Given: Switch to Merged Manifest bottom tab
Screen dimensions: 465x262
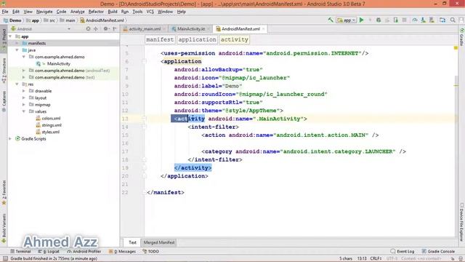Looking at the screenshot, I should (159, 242).
